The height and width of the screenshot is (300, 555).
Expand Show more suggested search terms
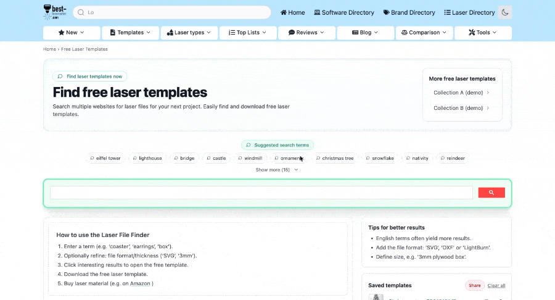(277, 170)
